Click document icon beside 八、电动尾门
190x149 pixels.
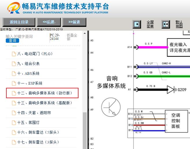coord(14,54)
